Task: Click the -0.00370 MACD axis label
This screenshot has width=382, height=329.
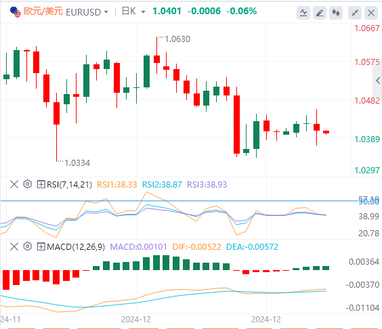Action: click(x=362, y=285)
